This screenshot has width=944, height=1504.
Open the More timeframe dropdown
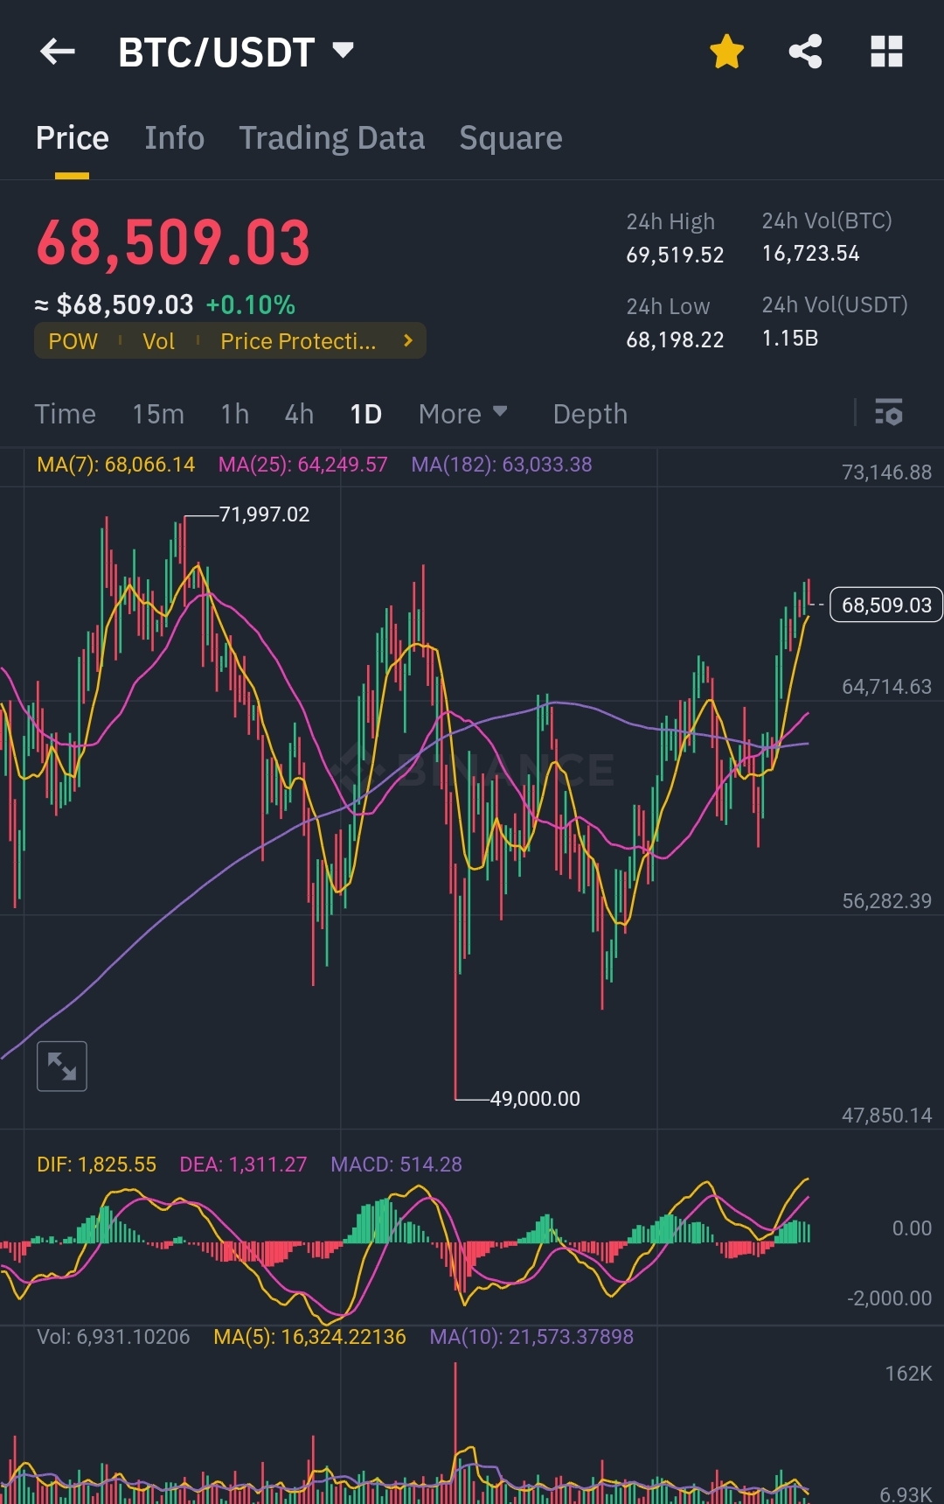462,414
